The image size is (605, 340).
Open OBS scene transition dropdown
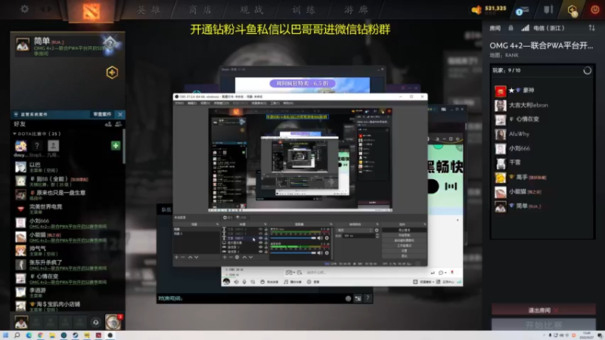pos(355,230)
